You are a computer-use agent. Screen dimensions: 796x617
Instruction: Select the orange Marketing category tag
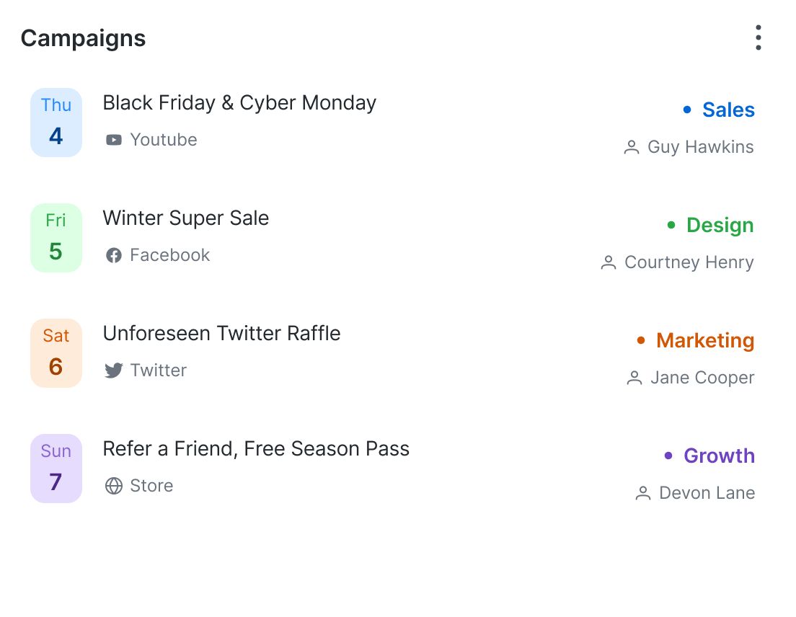[x=704, y=341]
